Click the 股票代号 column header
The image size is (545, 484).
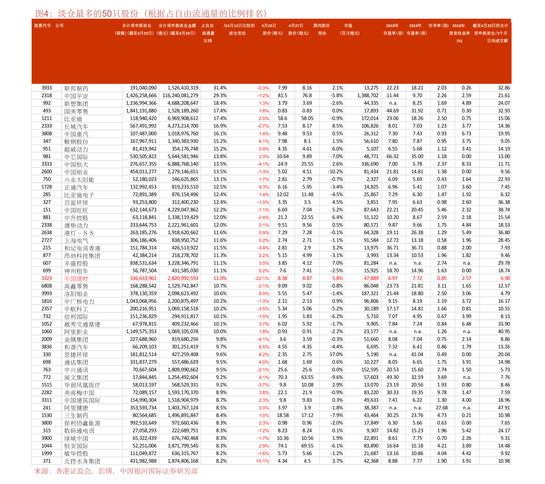42,26
